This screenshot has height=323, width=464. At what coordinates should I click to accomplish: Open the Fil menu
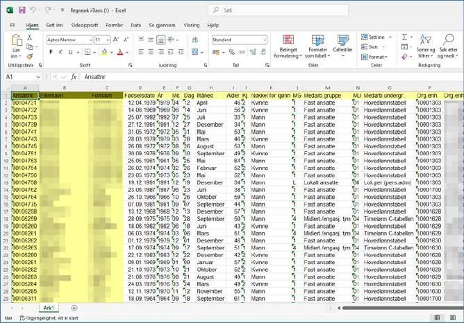[13, 25]
